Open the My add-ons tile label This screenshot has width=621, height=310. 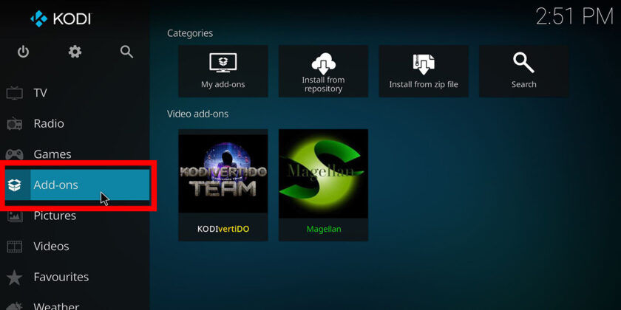coord(223,84)
